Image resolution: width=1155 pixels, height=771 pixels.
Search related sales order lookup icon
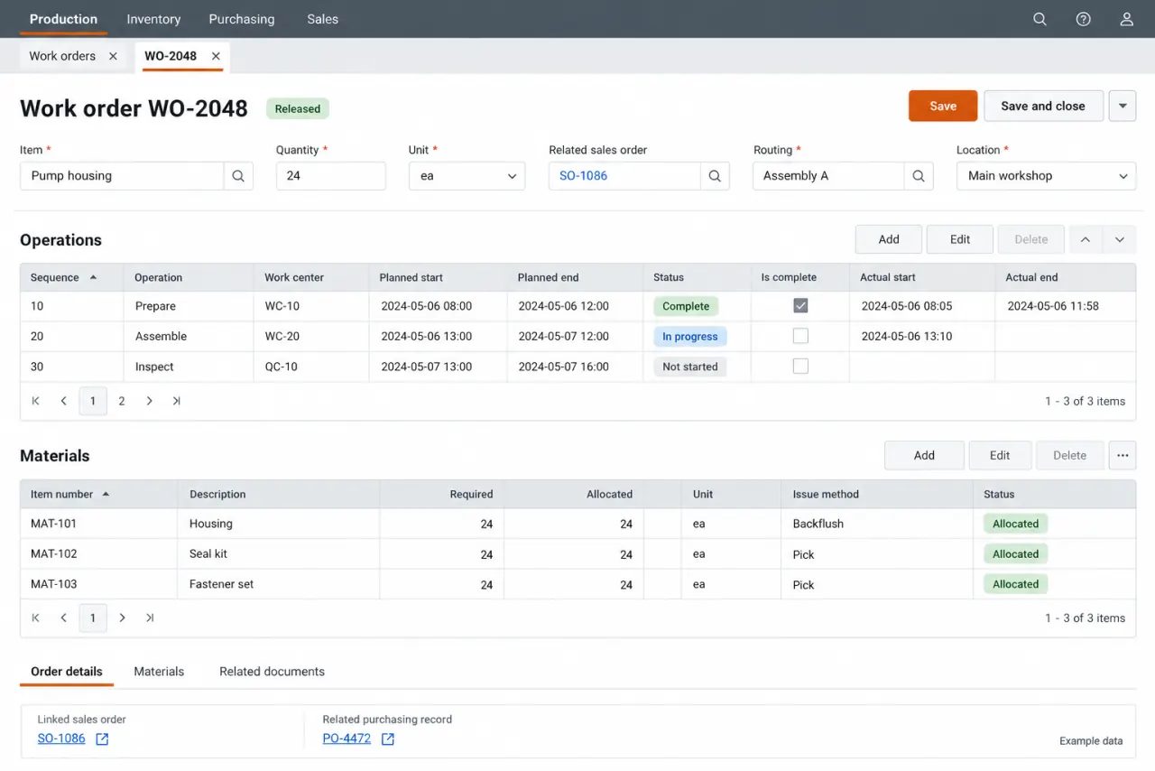[x=715, y=176]
